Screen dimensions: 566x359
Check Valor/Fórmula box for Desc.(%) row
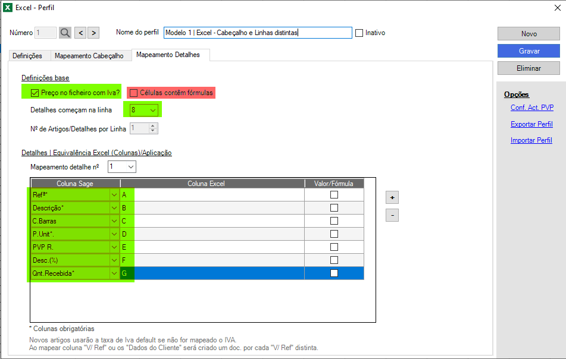tap(334, 260)
